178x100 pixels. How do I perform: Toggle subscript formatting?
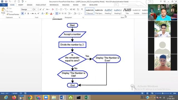tap(35, 14)
